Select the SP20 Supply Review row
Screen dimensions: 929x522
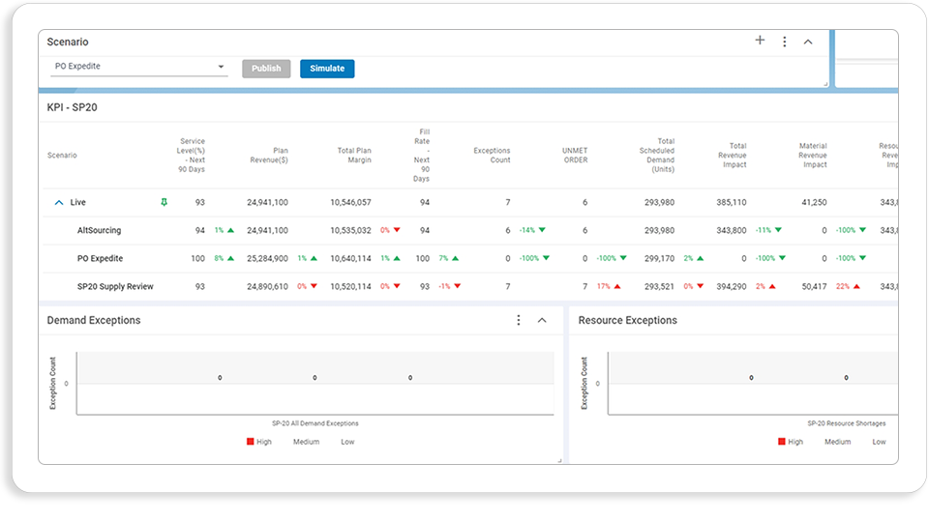tap(470, 286)
